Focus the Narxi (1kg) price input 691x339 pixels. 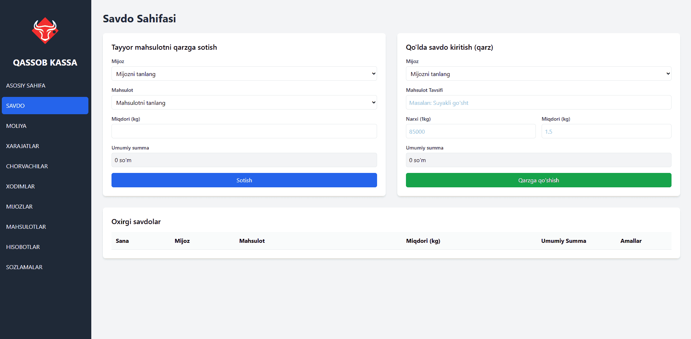[x=471, y=131]
